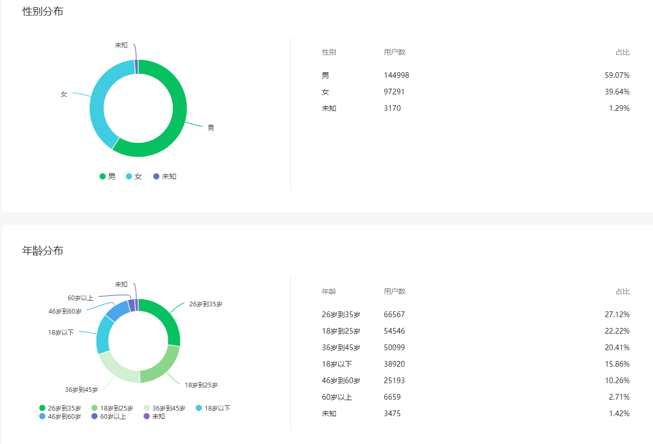Click the 26岁到35岁 callout label beside age donut
653x444 pixels.
tap(206, 304)
